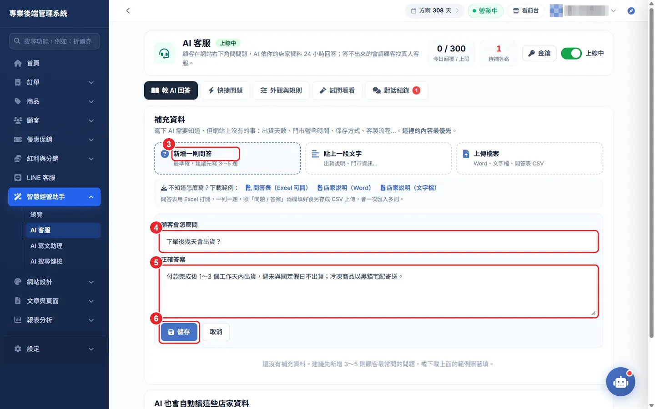Viewport: 655px width, 409px height.
Task: Toggle the 上線中 online switch
Action: click(571, 53)
